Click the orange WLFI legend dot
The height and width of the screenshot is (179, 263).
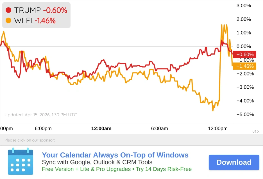click(8, 20)
